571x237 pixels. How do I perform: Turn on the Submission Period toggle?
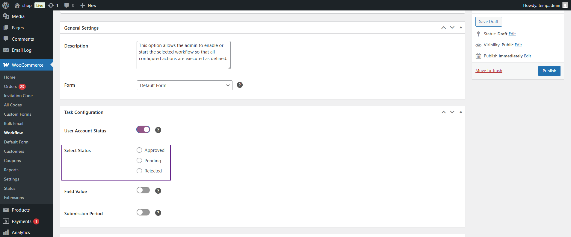[143, 212]
